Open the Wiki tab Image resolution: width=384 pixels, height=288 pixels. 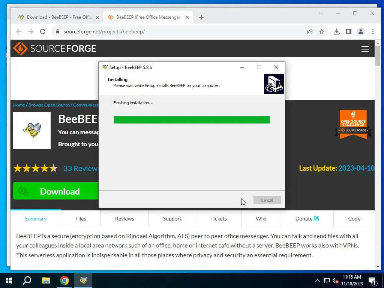[x=261, y=219]
